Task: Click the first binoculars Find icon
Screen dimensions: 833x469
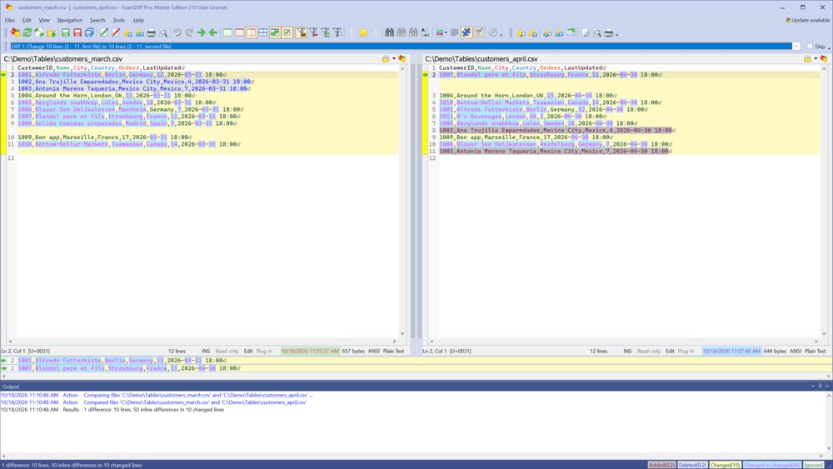Action: point(389,33)
